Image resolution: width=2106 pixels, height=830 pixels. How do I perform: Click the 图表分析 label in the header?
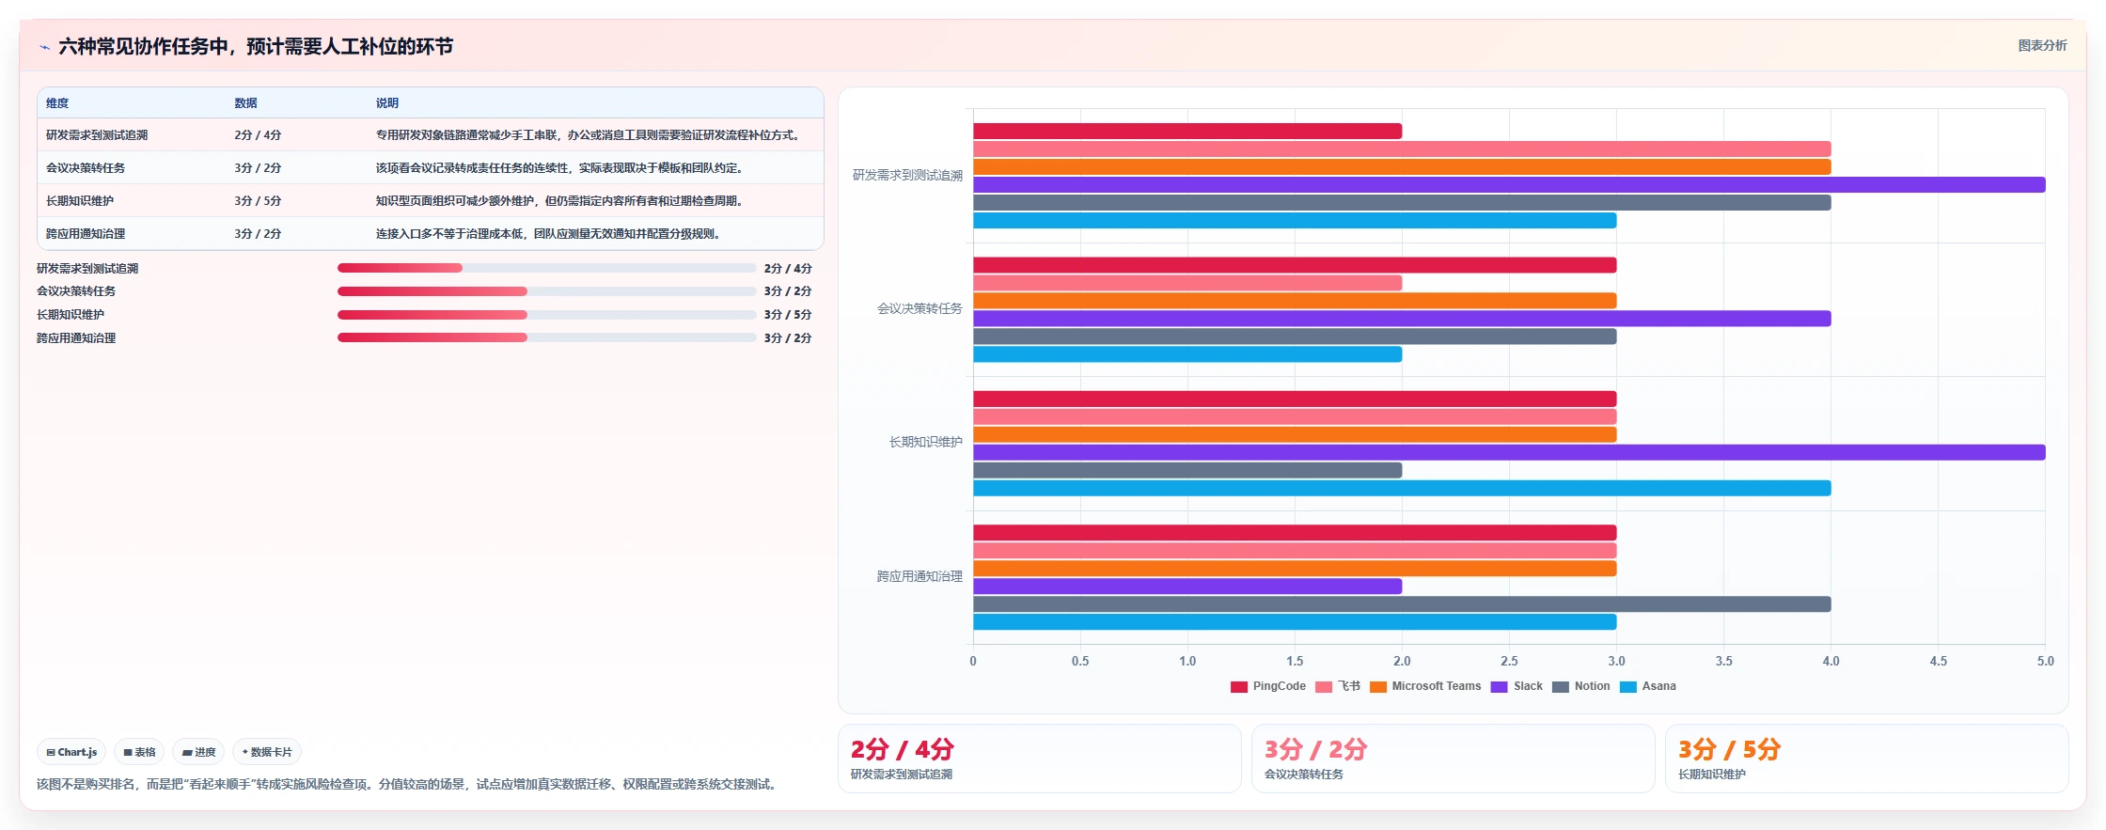click(2042, 45)
